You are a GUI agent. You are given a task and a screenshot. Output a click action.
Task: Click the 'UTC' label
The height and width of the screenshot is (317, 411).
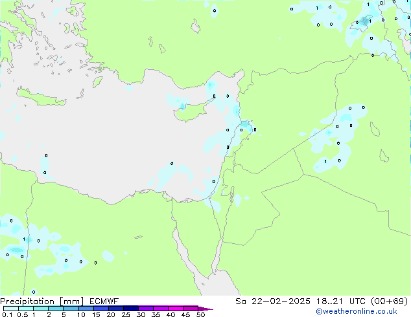pyautogui.click(x=358, y=301)
